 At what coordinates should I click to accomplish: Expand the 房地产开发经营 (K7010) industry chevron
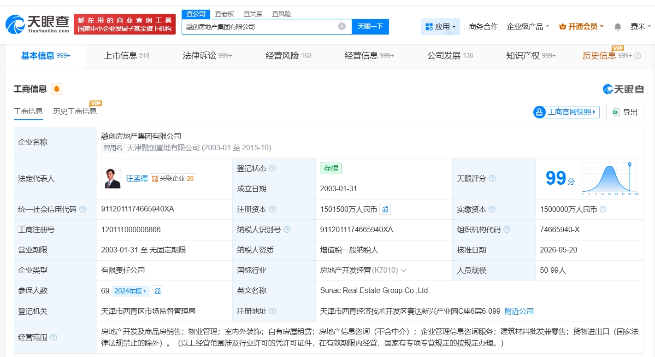pos(403,270)
